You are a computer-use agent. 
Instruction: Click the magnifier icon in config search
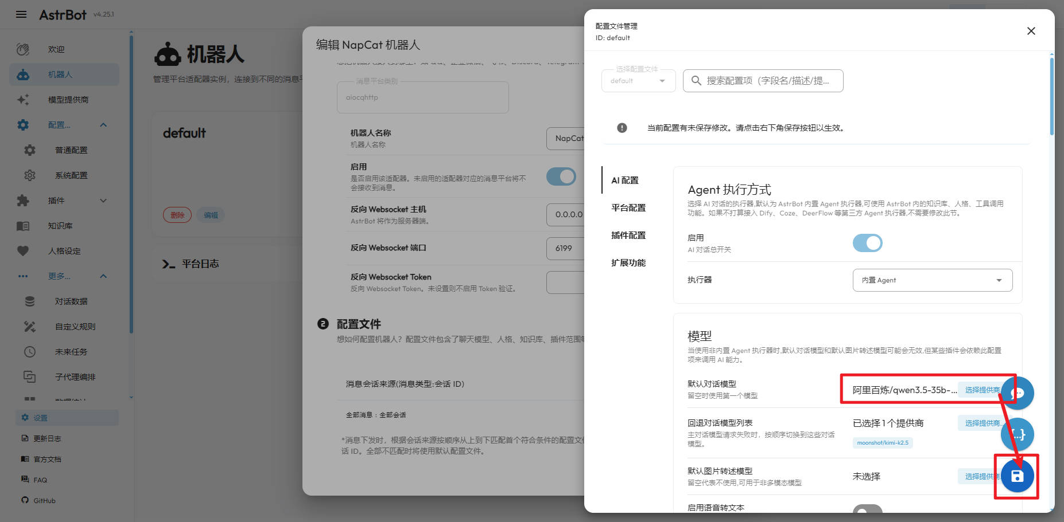tap(696, 81)
